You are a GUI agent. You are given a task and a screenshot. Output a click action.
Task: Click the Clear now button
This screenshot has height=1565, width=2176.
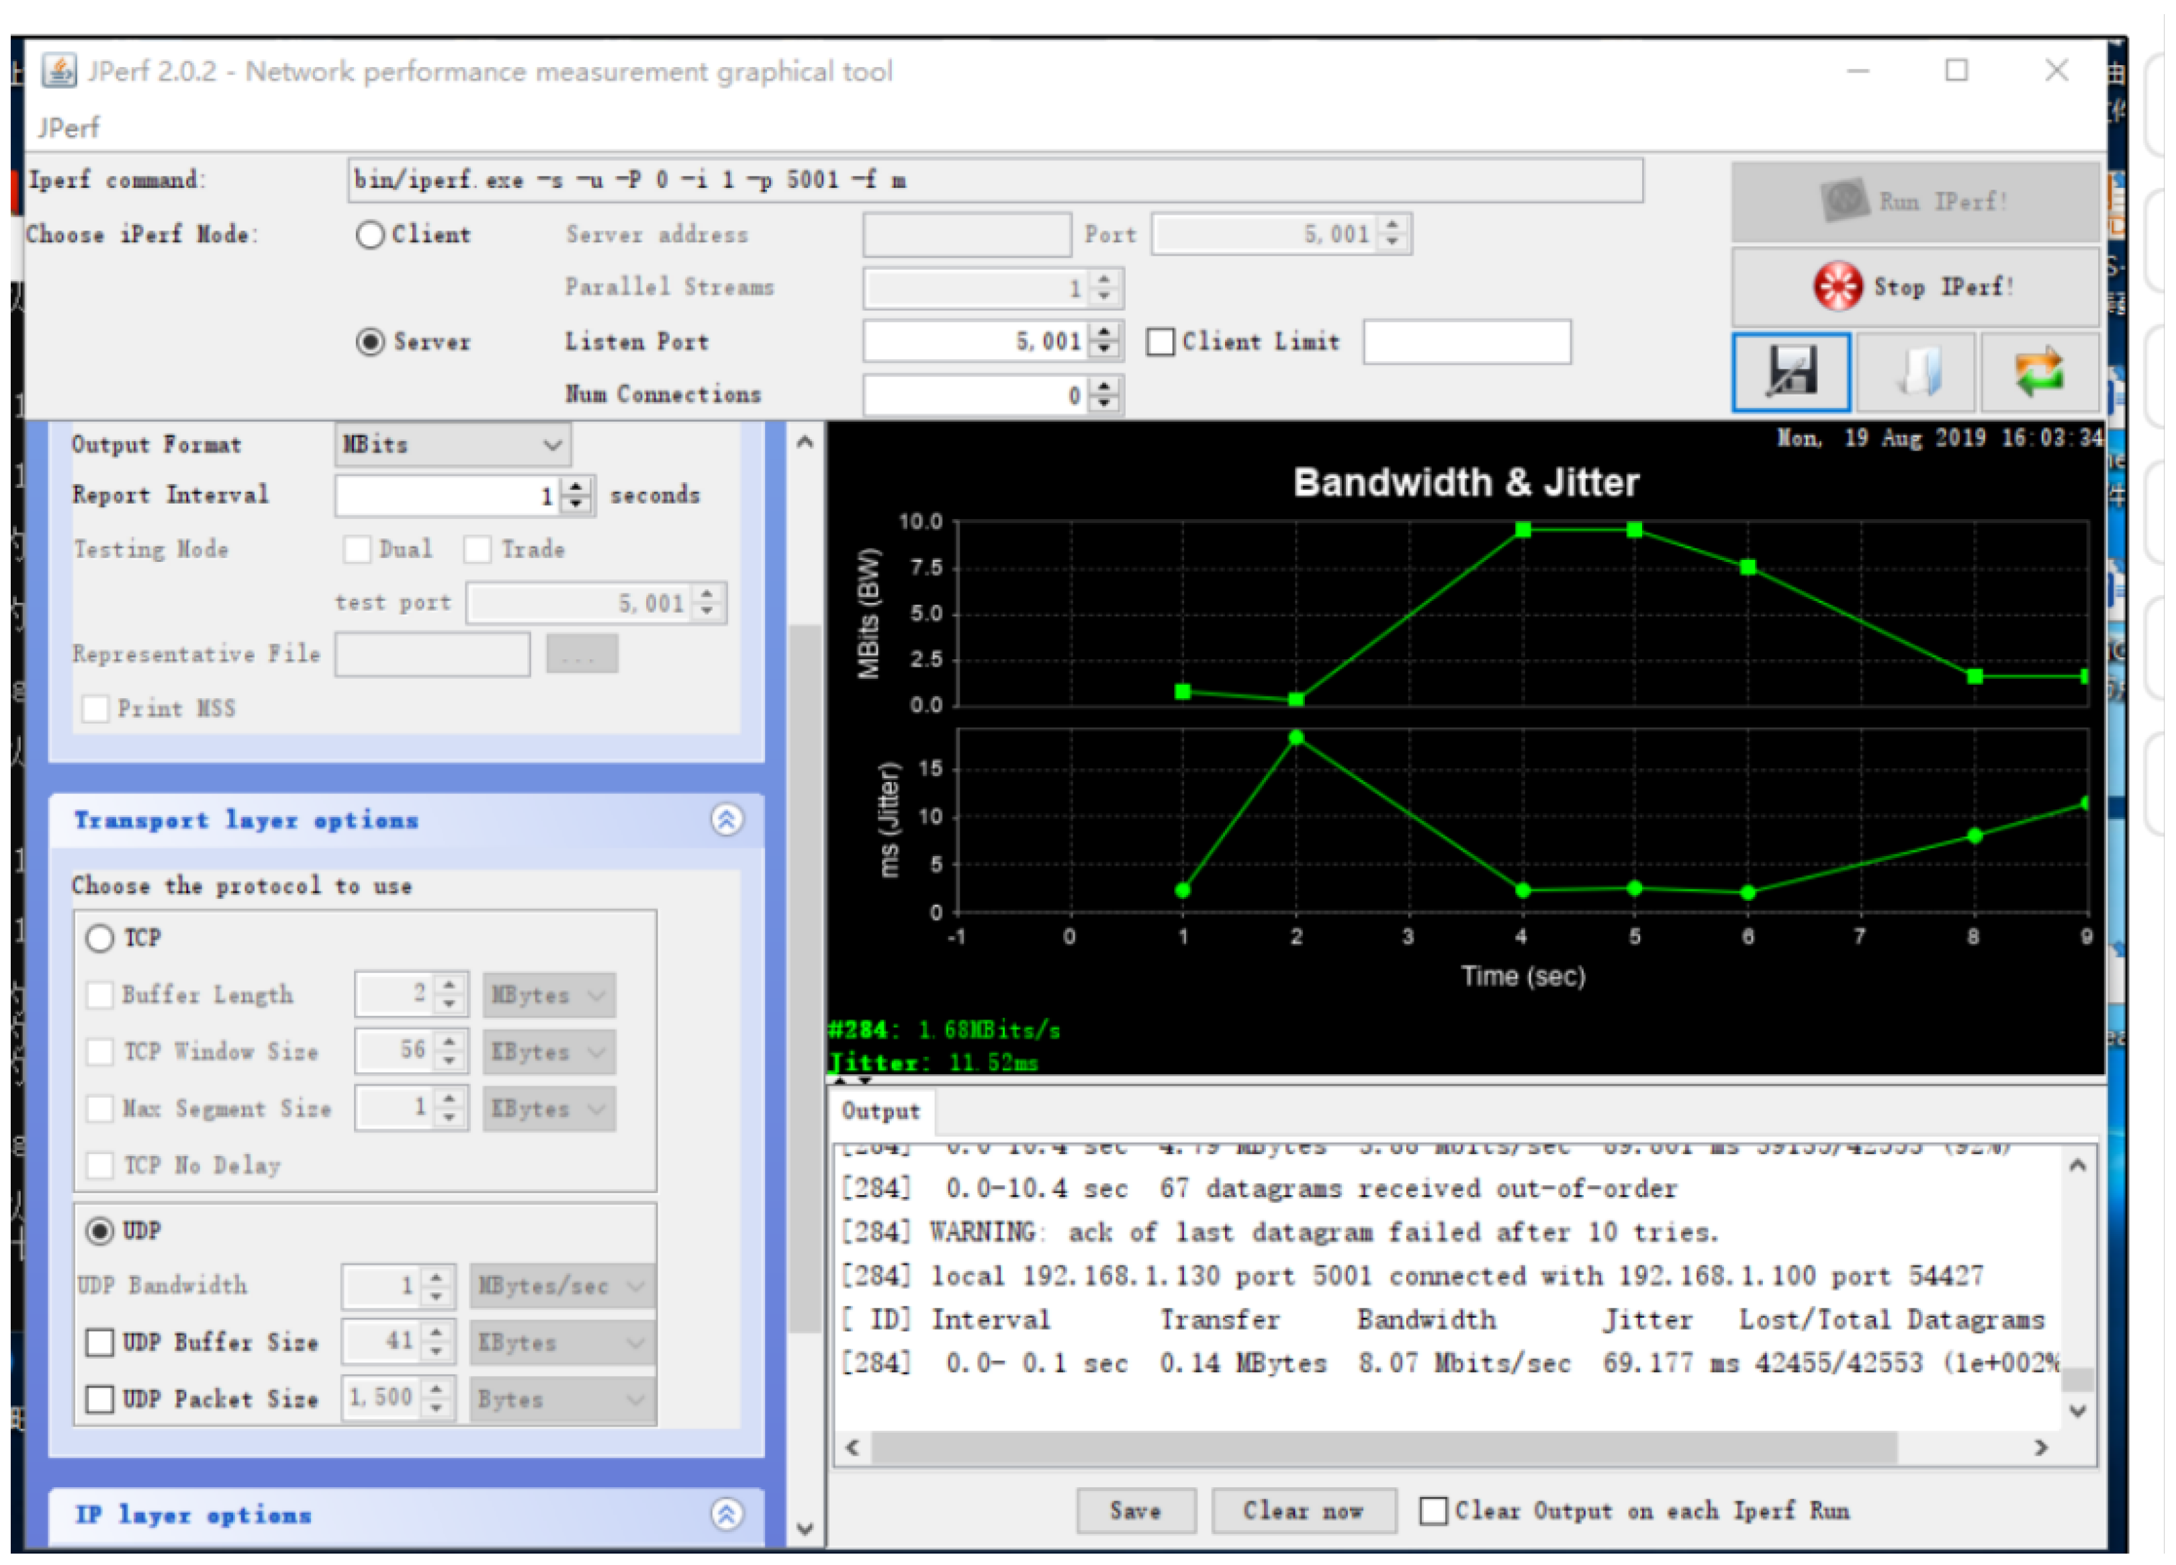coord(1303,1511)
